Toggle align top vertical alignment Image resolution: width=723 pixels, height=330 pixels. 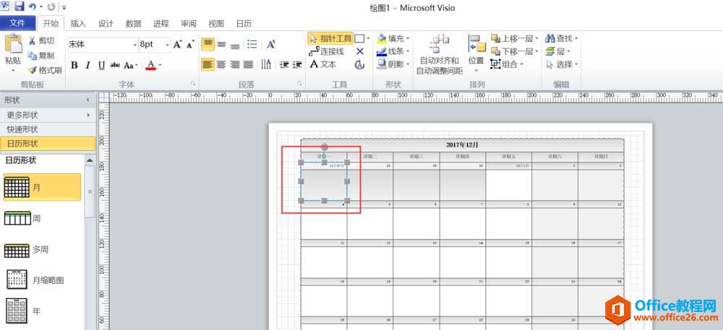pos(208,44)
